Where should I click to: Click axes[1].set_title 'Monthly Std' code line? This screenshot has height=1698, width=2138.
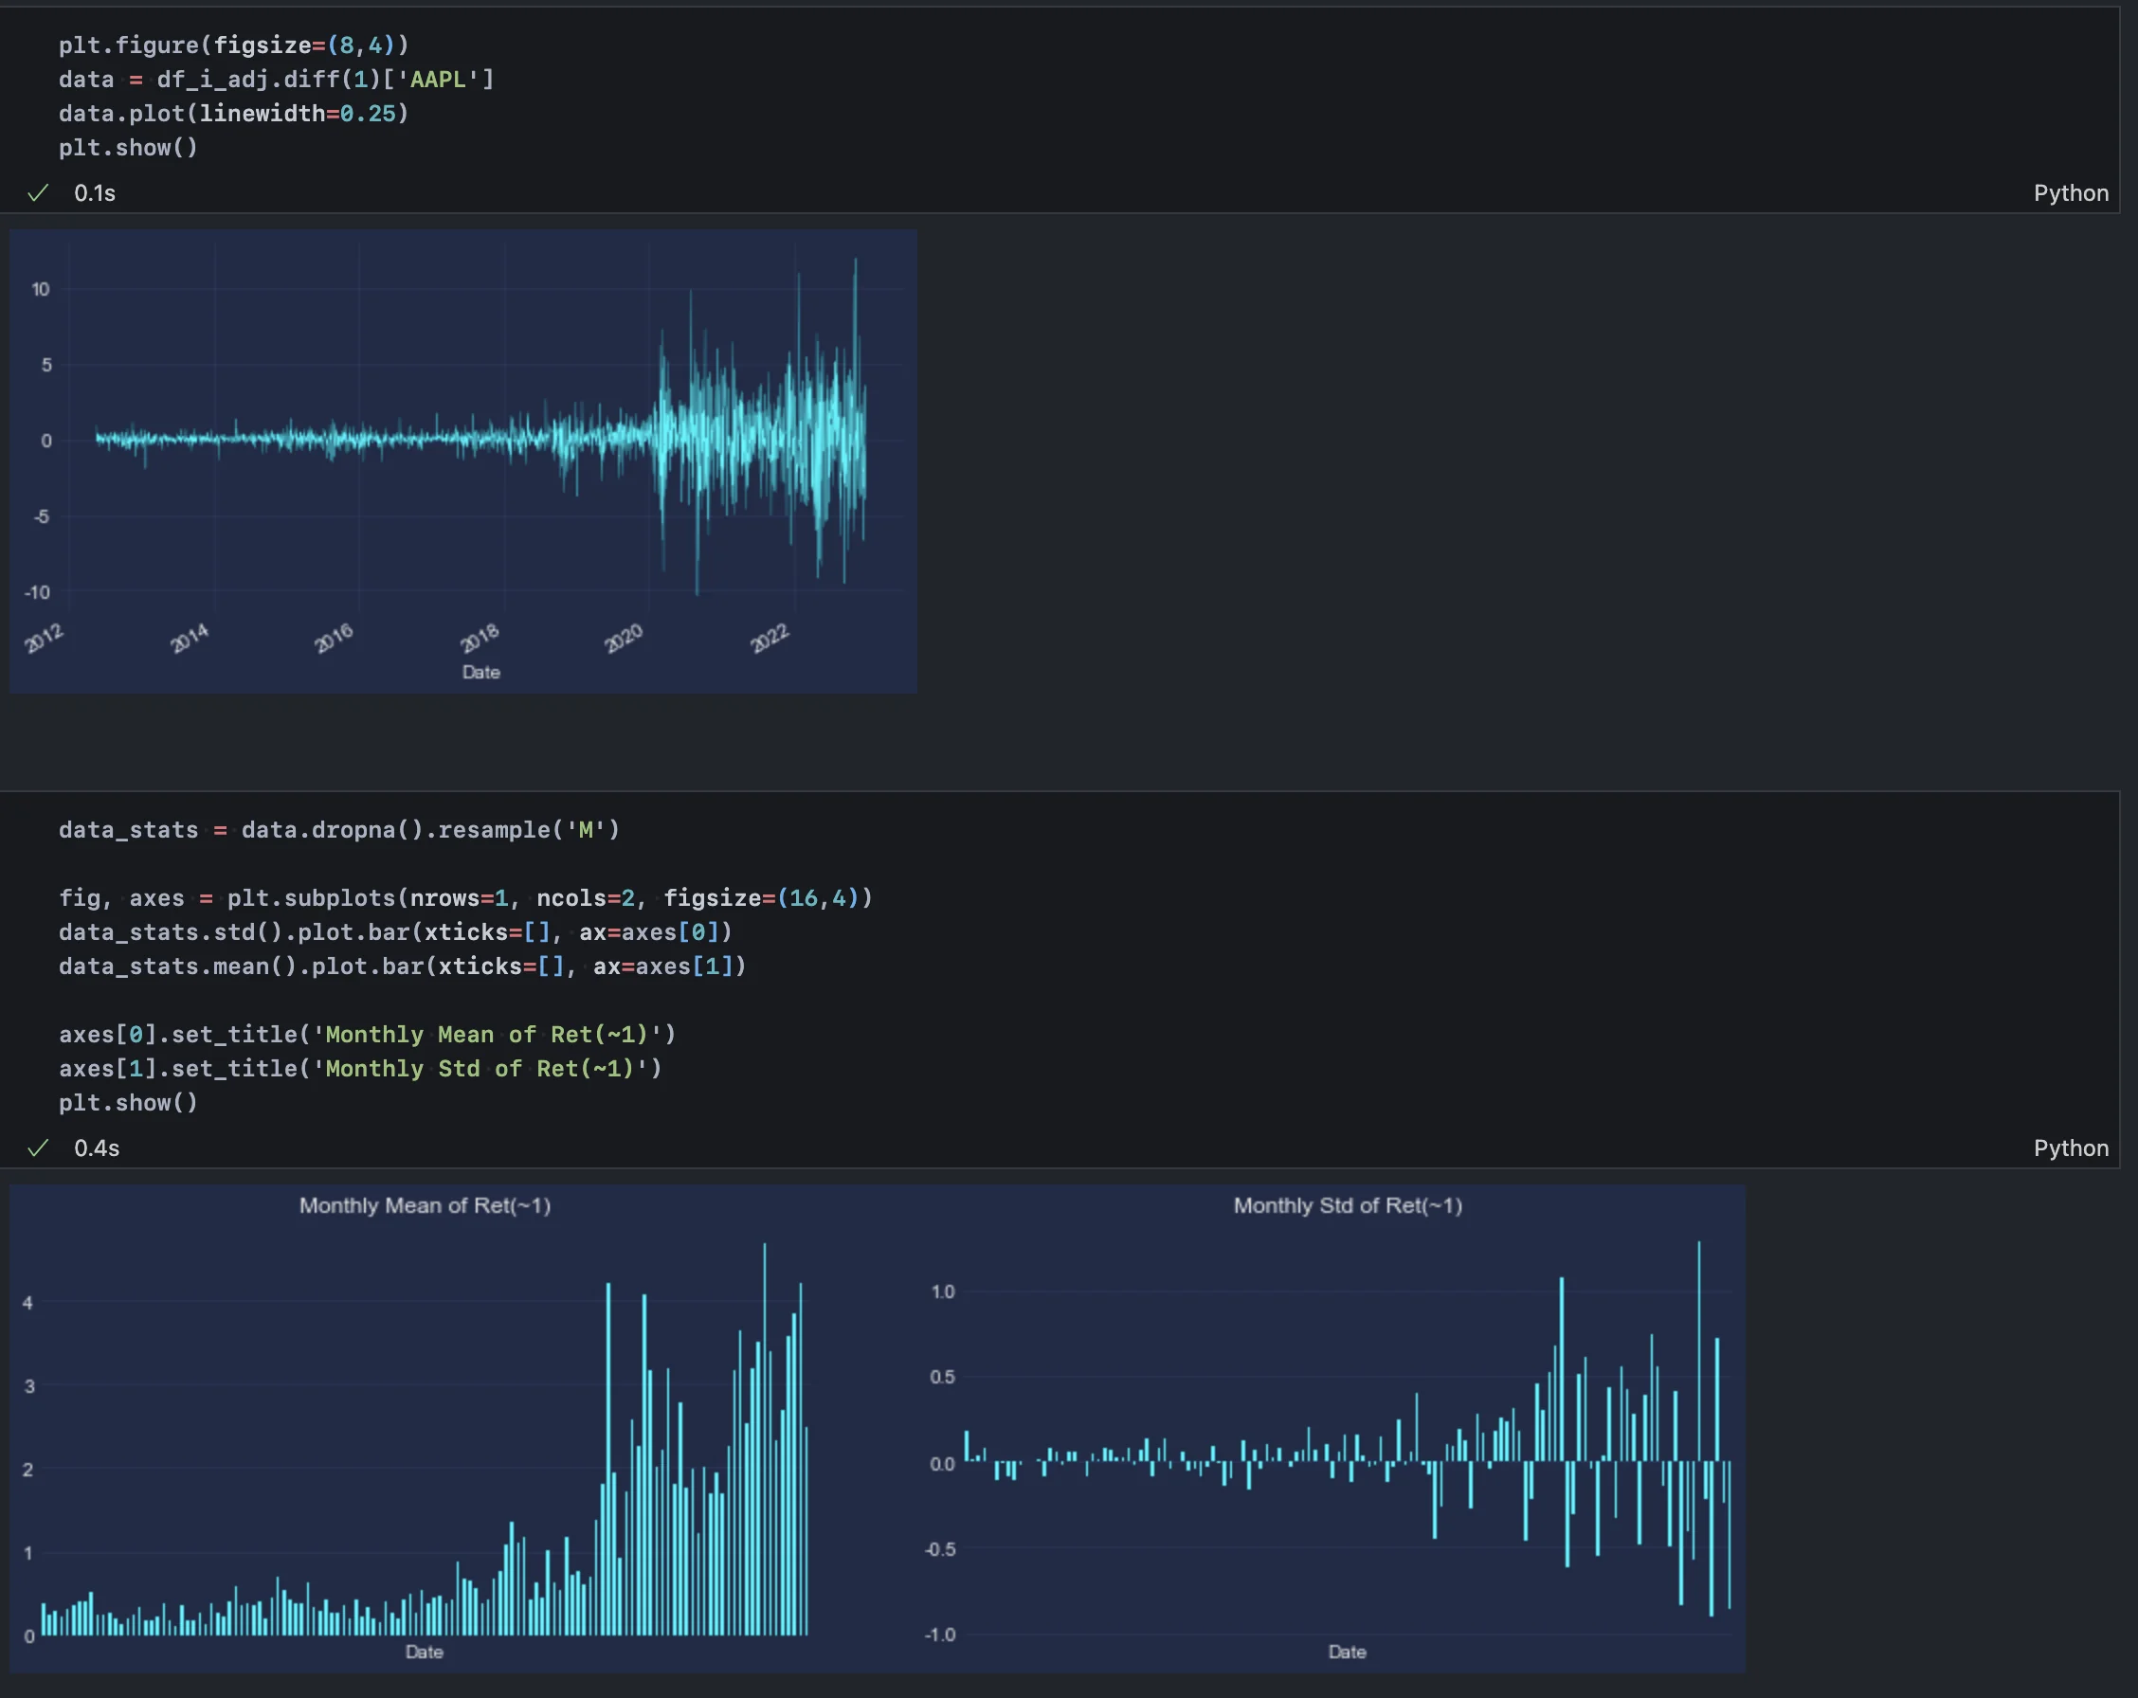359,1069
